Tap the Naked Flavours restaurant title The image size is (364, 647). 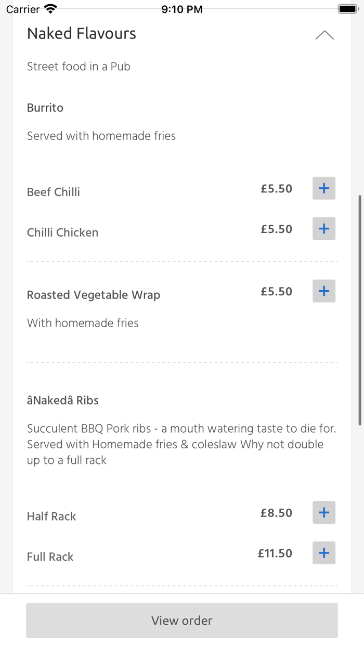click(x=81, y=33)
